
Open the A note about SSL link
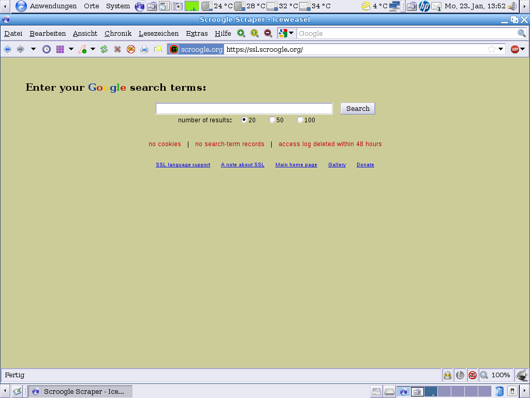(243, 165)
